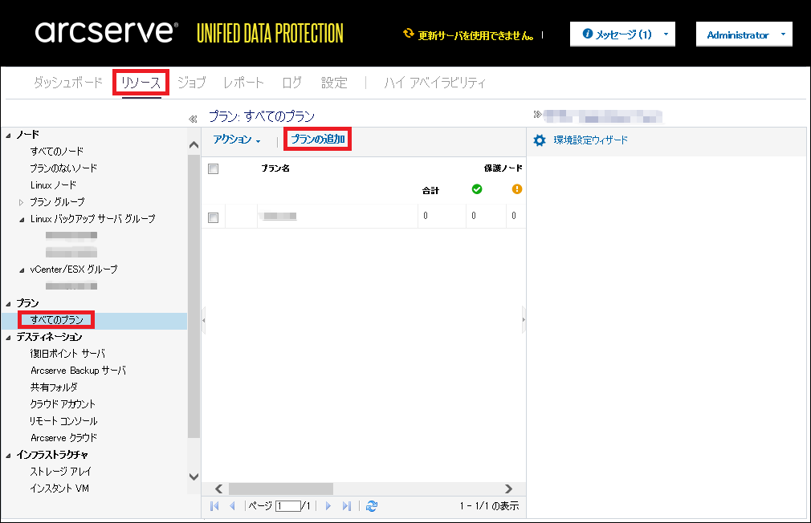
Task: Select 復旧ポイント サーバ in the tree
Action: (67, 354)
